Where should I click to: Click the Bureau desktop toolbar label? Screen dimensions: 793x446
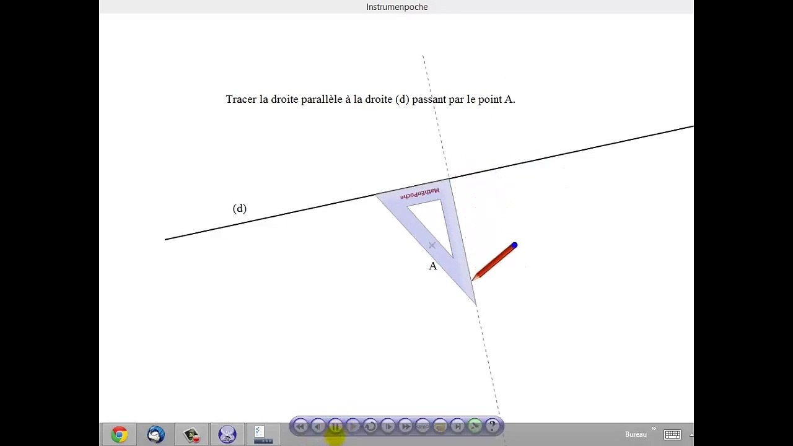(x=636, y=434)
